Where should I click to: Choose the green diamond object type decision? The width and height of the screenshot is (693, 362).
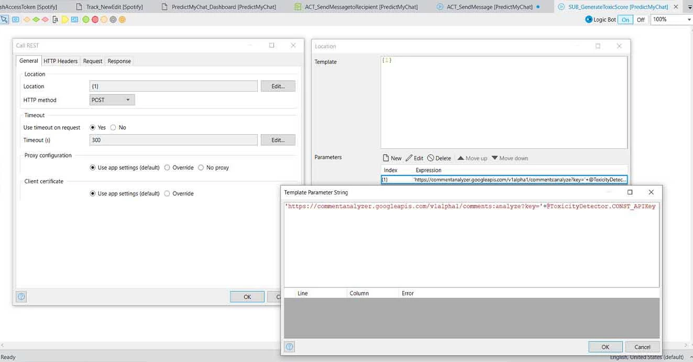(x=36, y=19)
